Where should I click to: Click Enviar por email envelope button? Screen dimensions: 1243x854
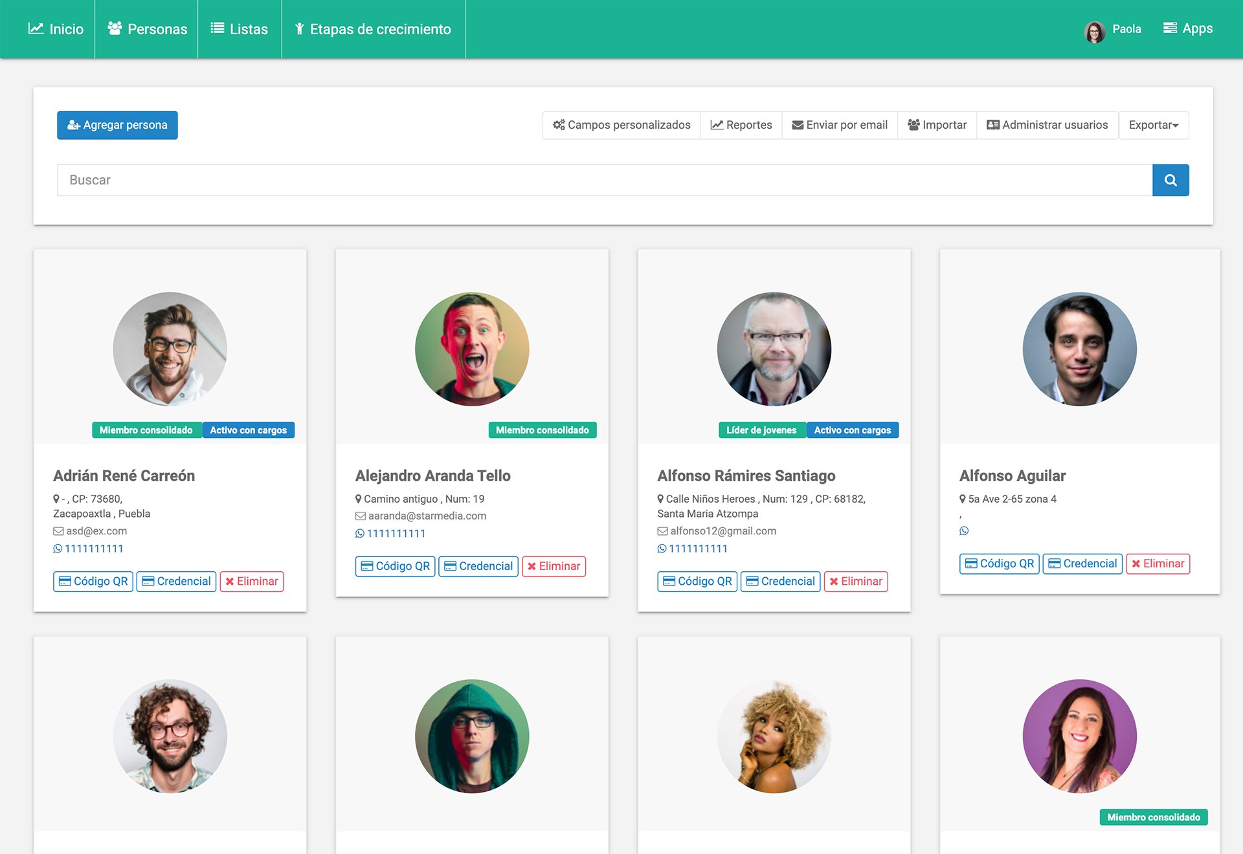tap(840, 125)
